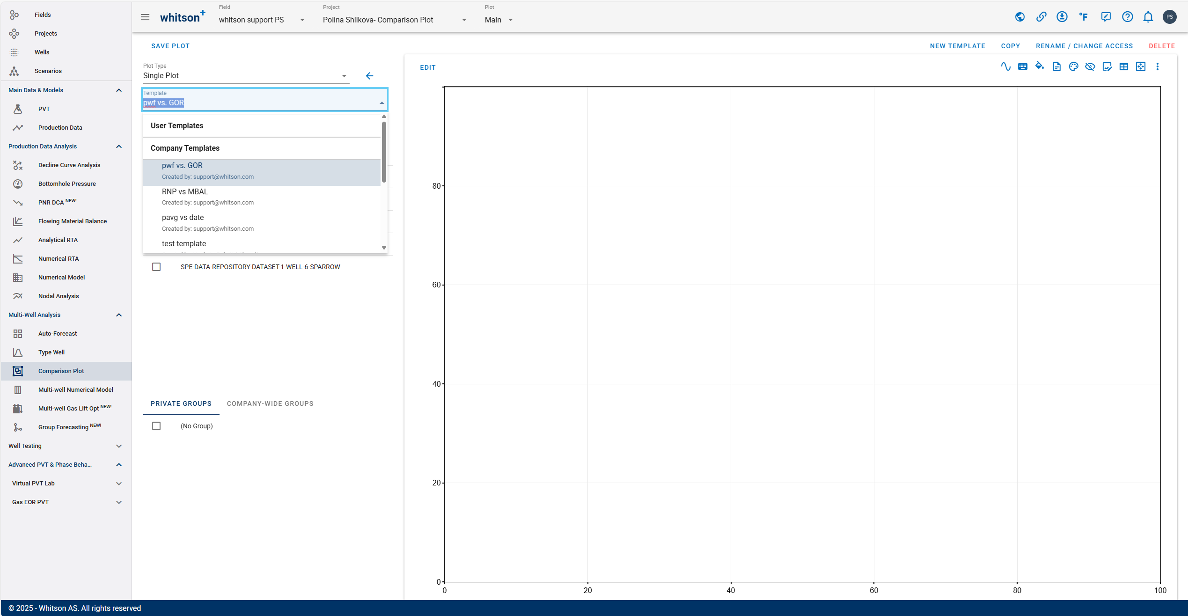The image size is (1188, 616).
Task: Open Comparison Plot in the sidebar
Action: tap(66, 371)
